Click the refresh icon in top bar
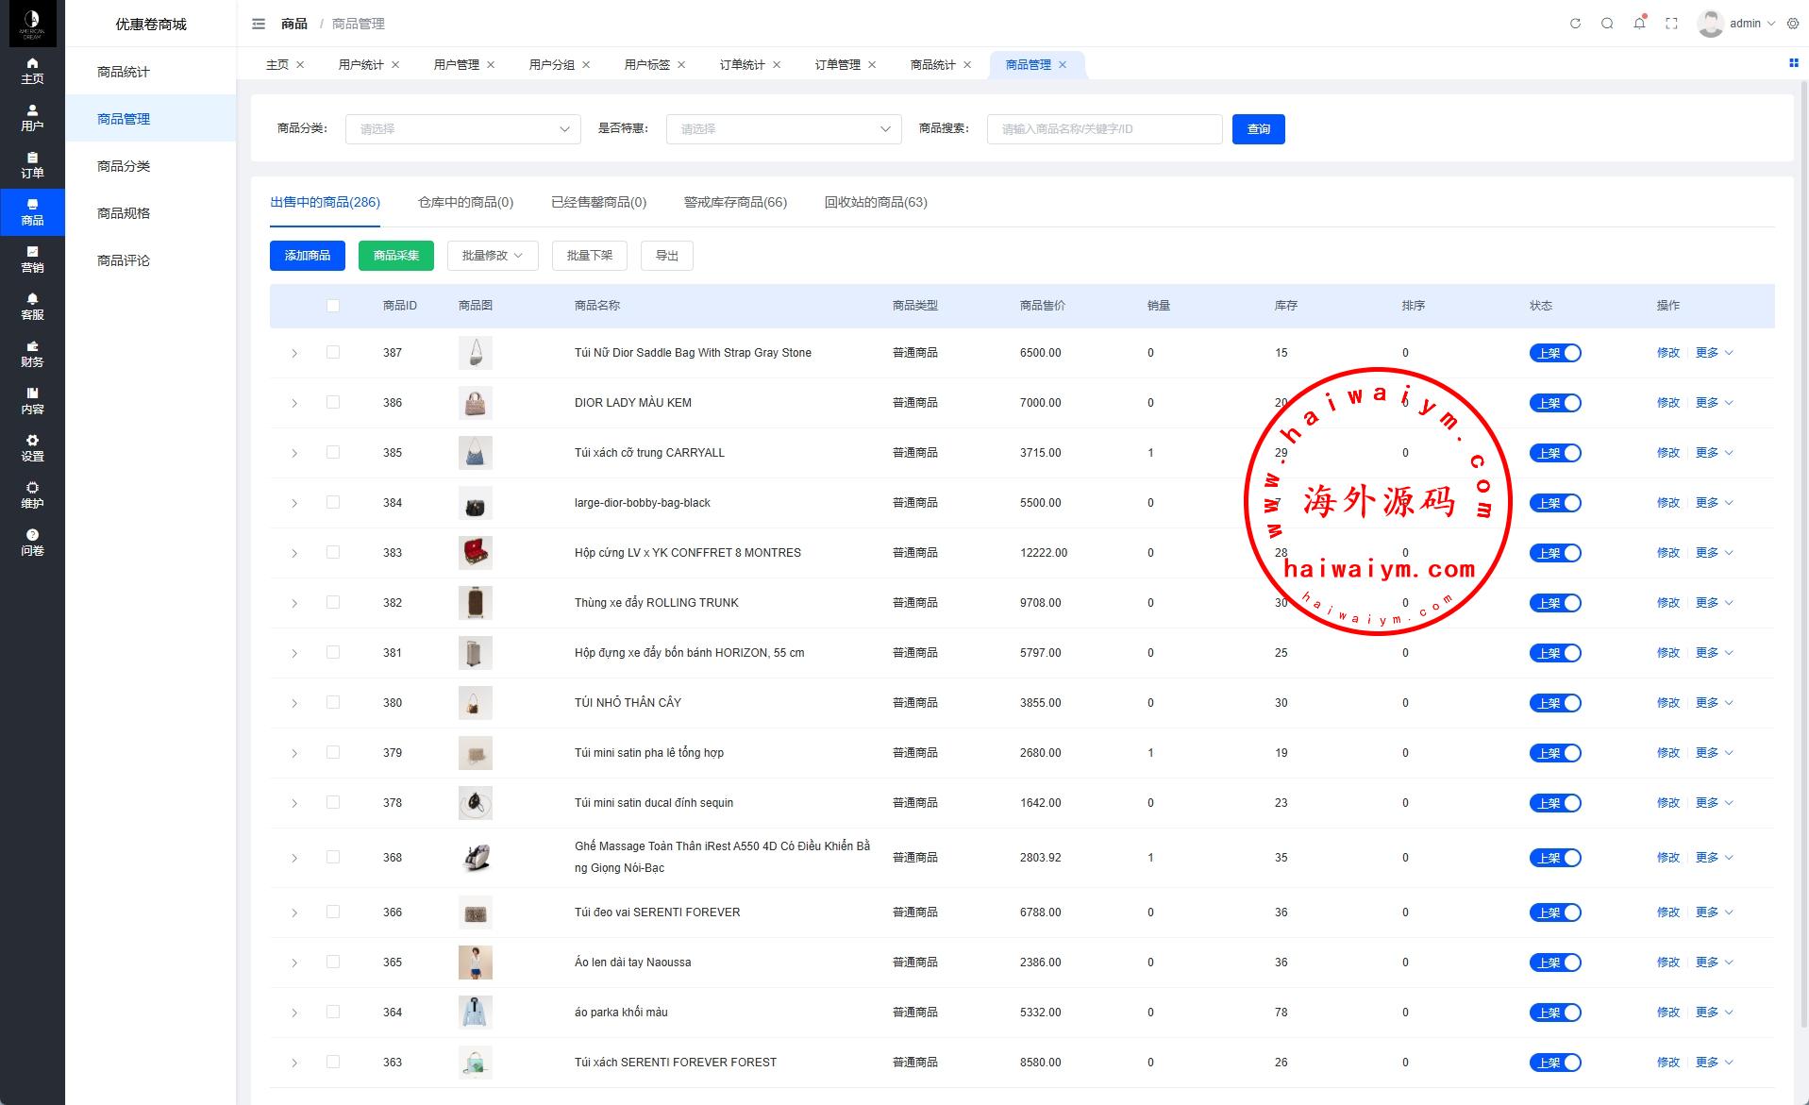 click(1575, 24)
